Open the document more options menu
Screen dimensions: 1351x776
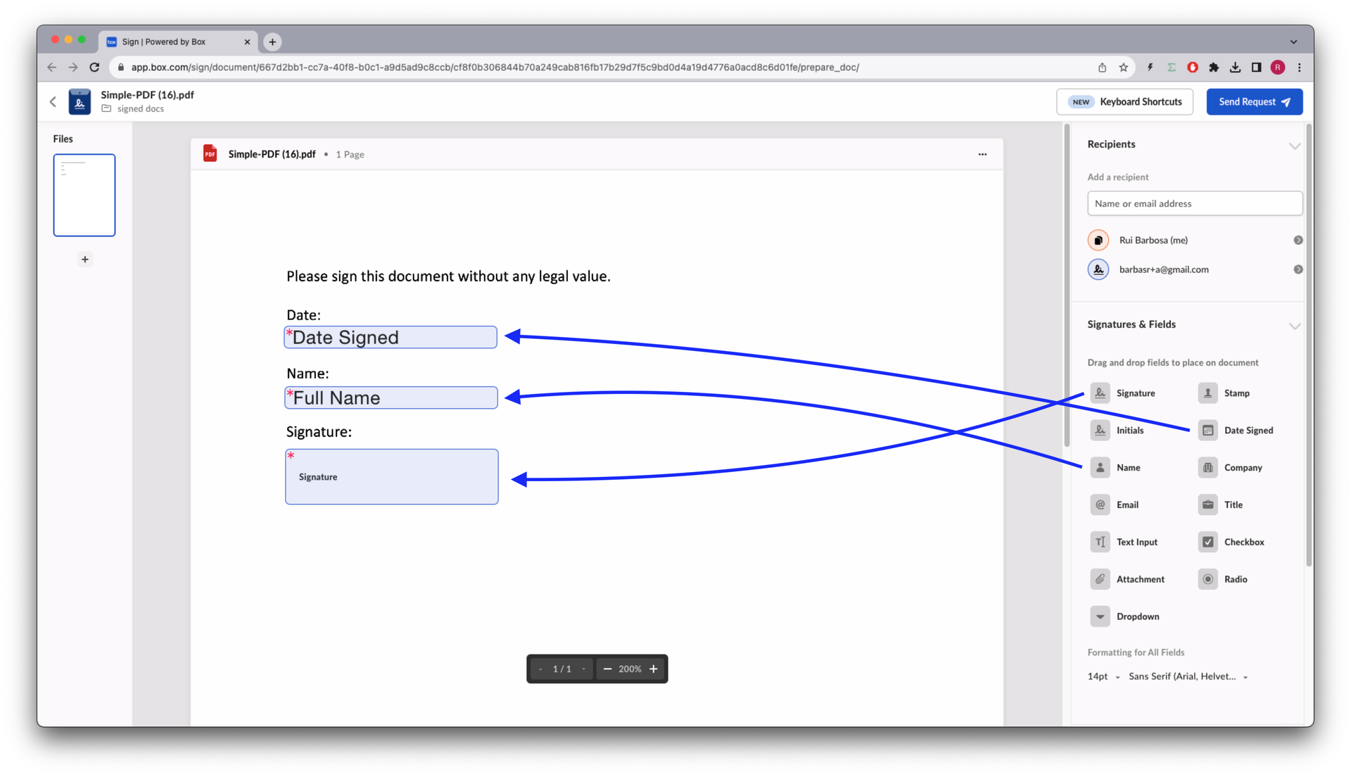click(982, 154)
